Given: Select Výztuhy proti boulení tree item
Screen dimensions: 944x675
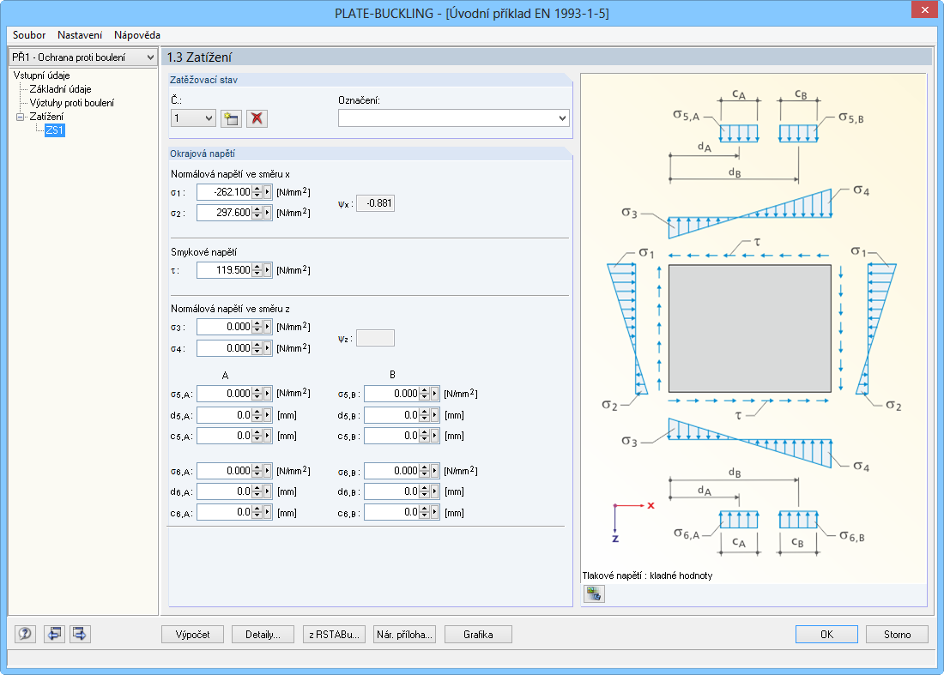Looking at the screenshot, I should pyautogui.click(x=71, y=103).
